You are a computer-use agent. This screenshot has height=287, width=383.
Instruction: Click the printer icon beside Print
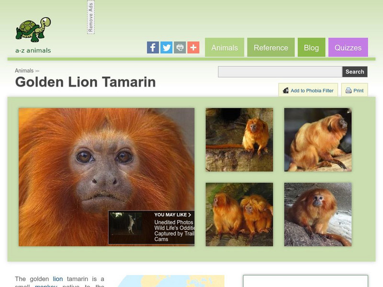click(x=349, y=90)
